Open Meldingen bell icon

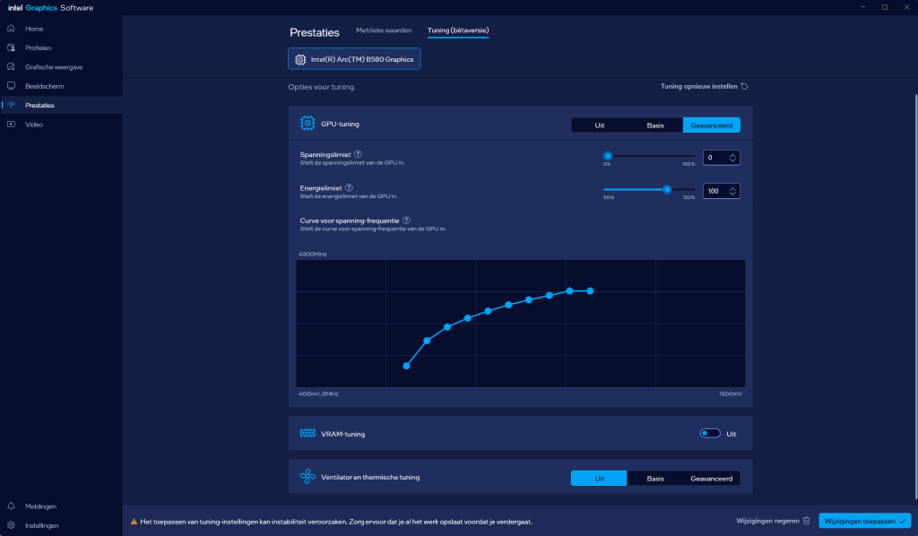(x=11, y=506)
